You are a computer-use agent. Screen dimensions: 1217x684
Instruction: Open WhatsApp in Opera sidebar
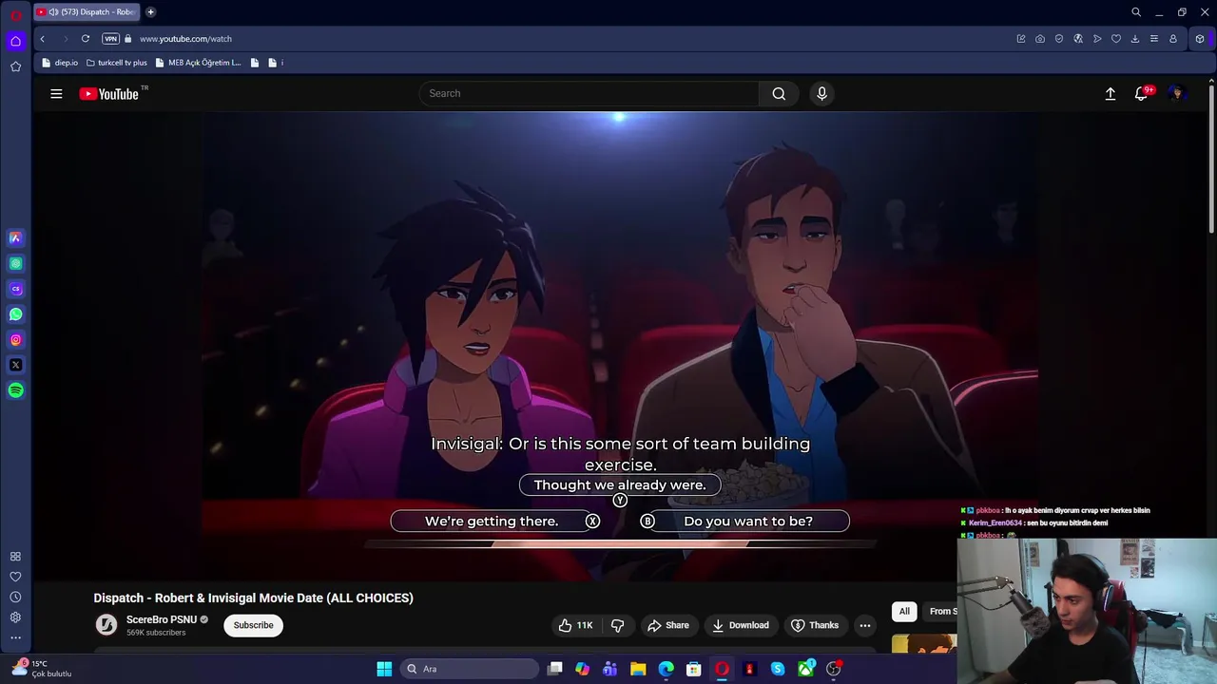[15, 314]
